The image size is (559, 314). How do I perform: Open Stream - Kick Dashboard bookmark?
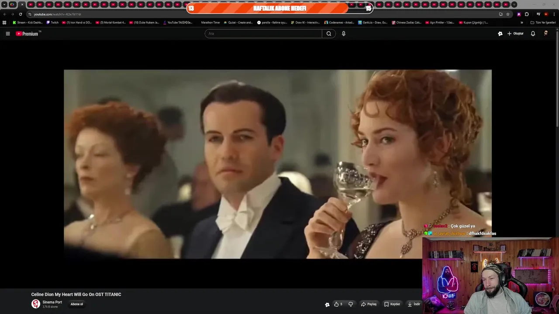pyautogui.click(x=28, y=23)
